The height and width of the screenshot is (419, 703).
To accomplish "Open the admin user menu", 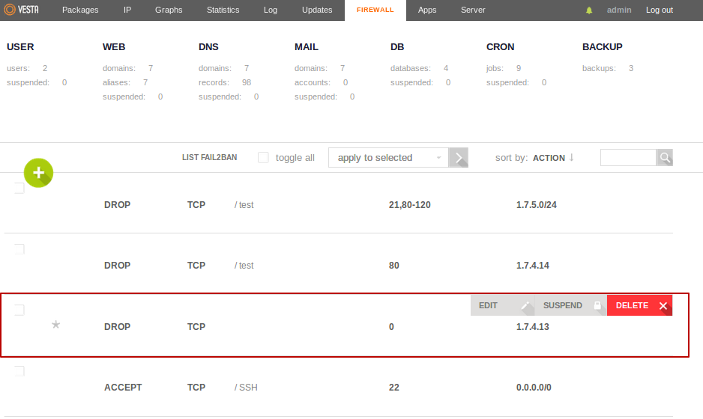I will pos(619,10).
